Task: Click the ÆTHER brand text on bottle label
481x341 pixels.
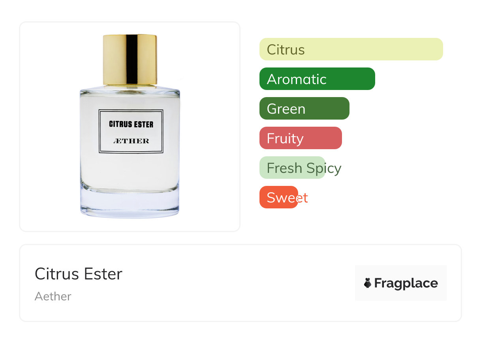Action: pos(131,141)
